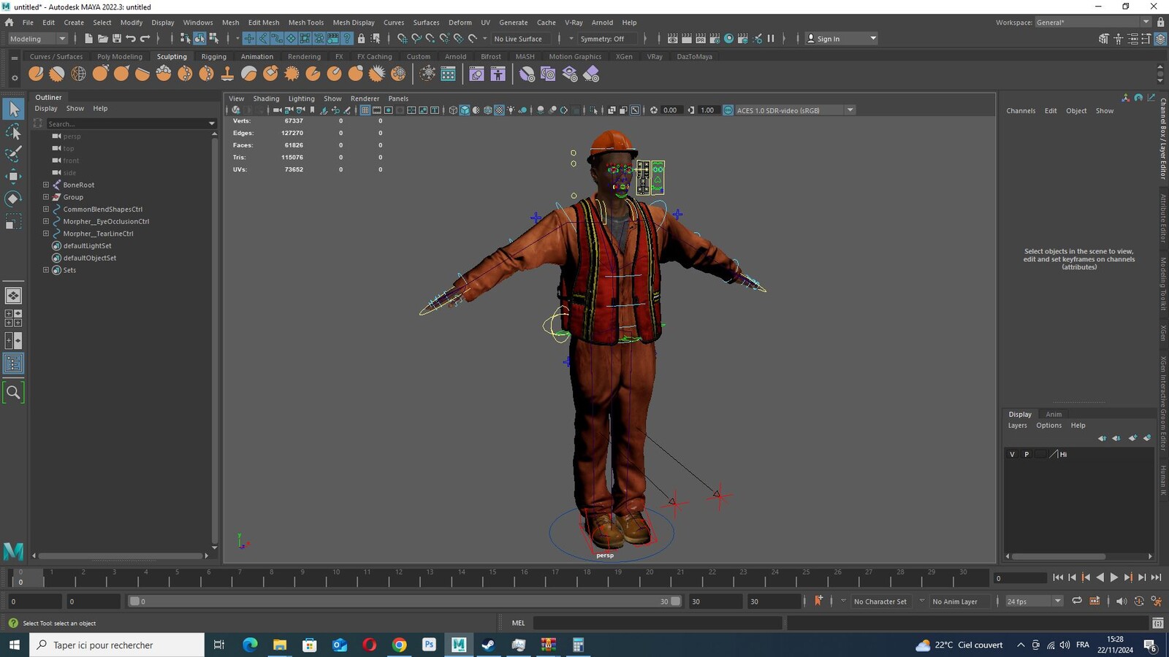1169x657 pixels.
Task: Open Shape Editor shelf icon
Action: coord(476,74)
